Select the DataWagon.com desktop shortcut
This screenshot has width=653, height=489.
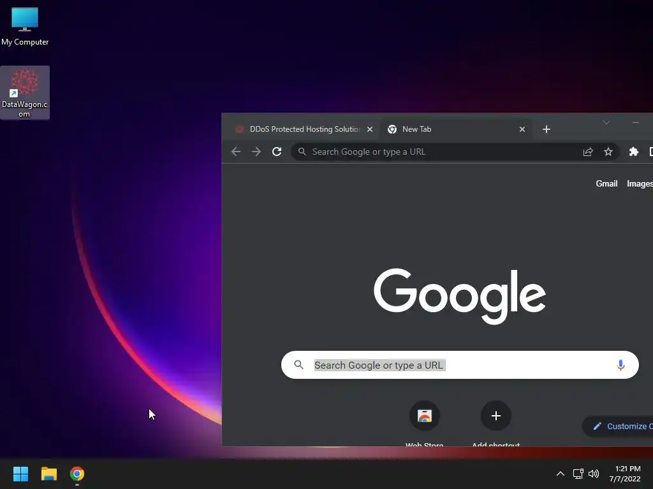(x=25, y=93)
